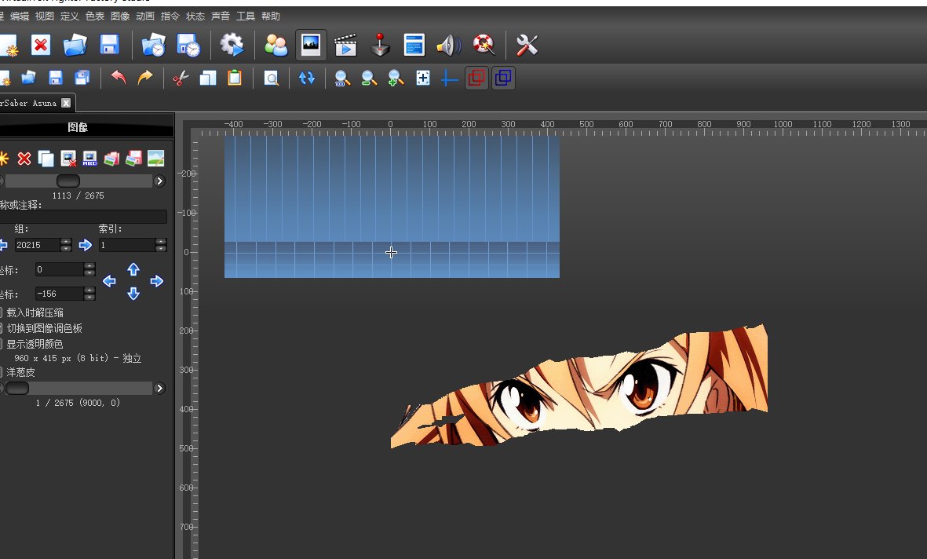The width and height of the screenshot is (927, 559).
Task: Toggle the red overlapping squares button
Action: coord(476,78)
